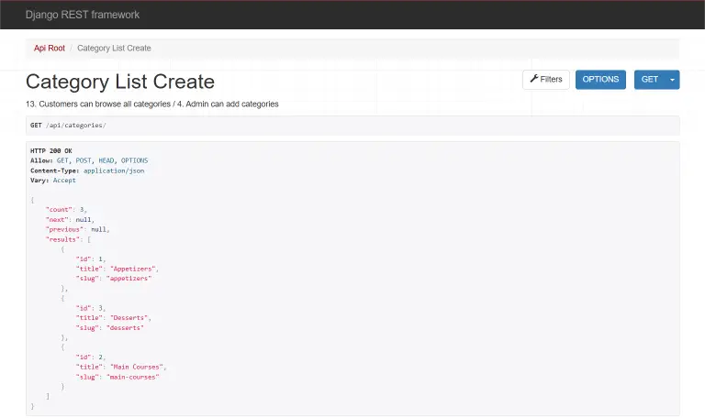Click the slug "desserts" value
This screenshot has width=705, height=418.
125,328
